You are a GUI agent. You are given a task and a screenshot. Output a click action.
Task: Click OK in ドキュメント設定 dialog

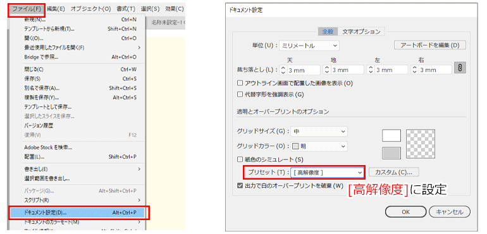point(405,212)
